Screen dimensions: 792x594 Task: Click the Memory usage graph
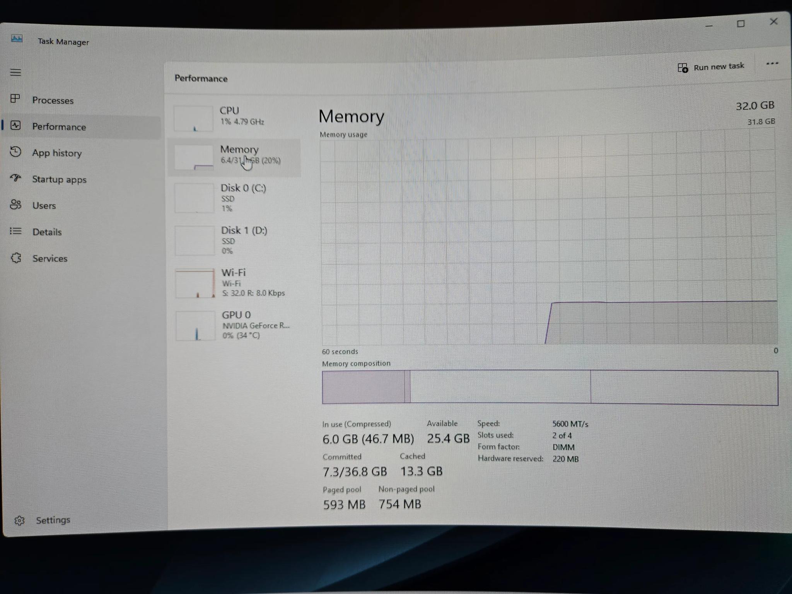pos(549,241)
